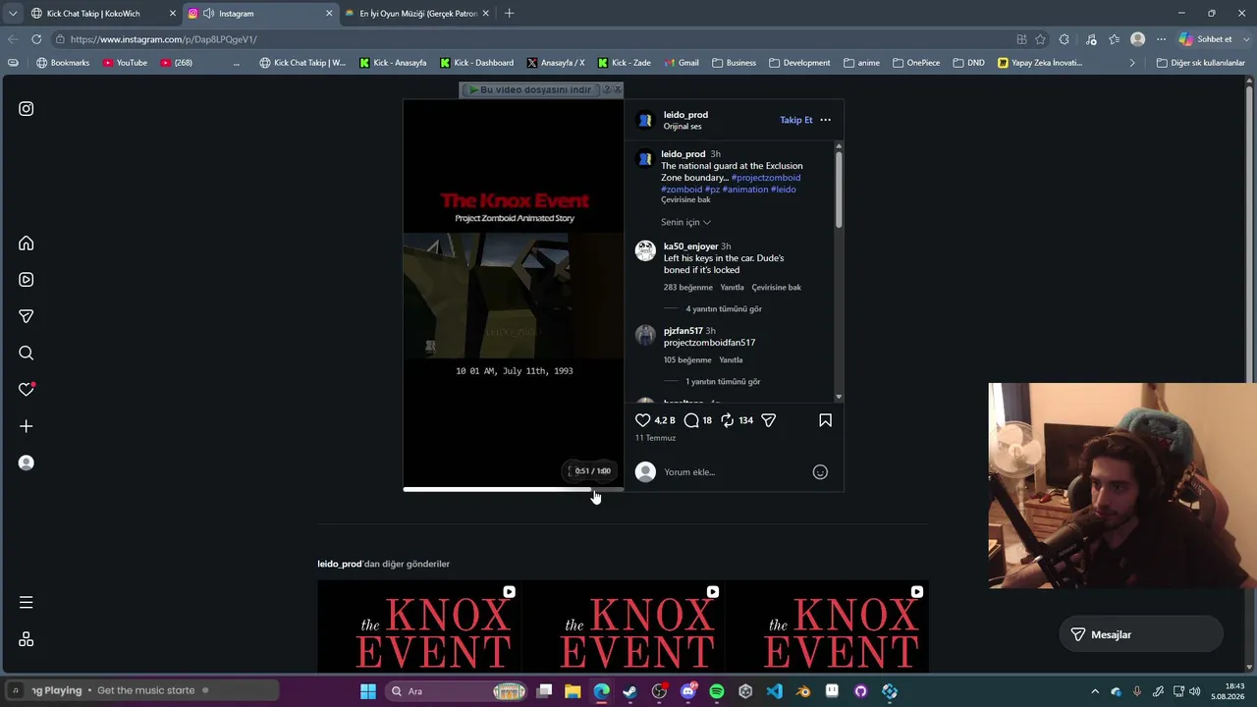Viewport: 1257px width, 707px height.
Task: Click the Instagram logo in the sidebar
Action: (x=27, y=109)
